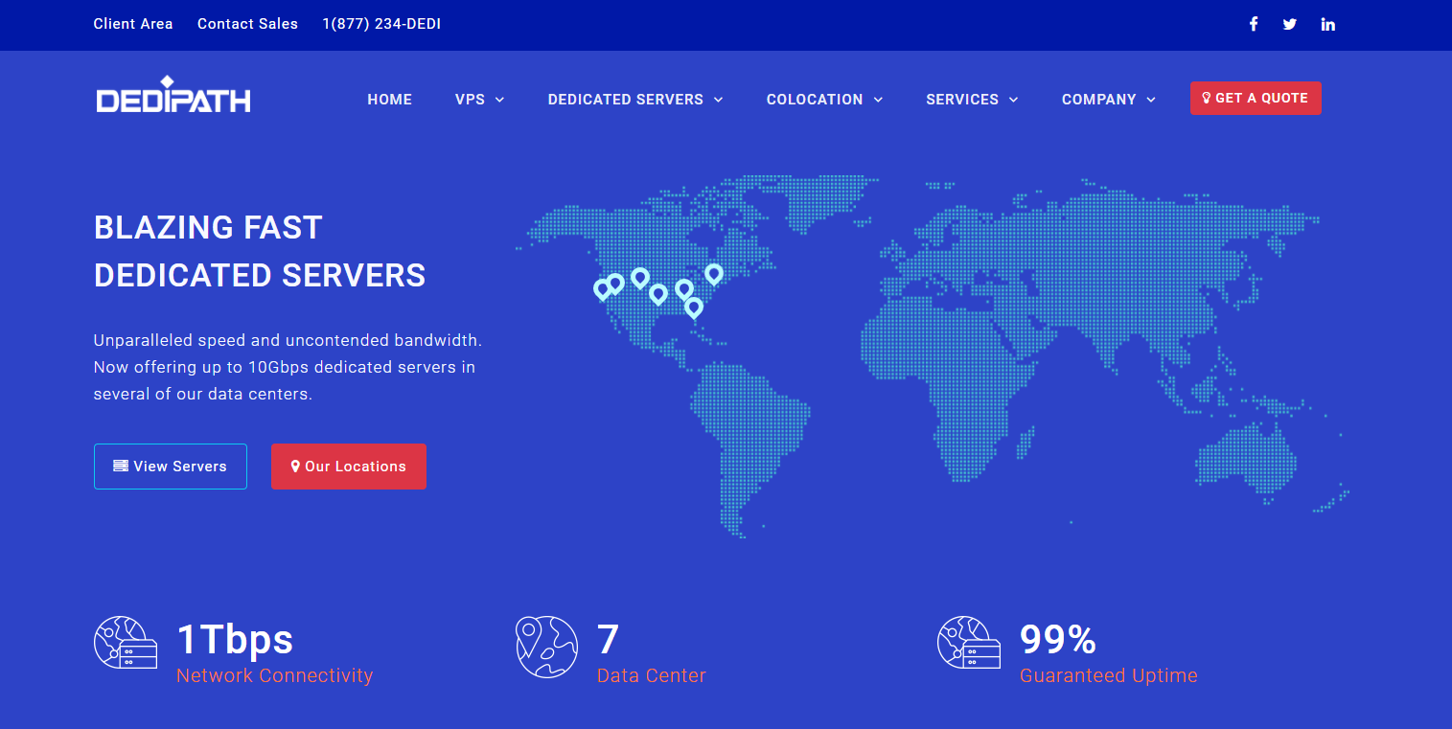
Task: Open the Facebook social icon
Action: [1253, 24]
